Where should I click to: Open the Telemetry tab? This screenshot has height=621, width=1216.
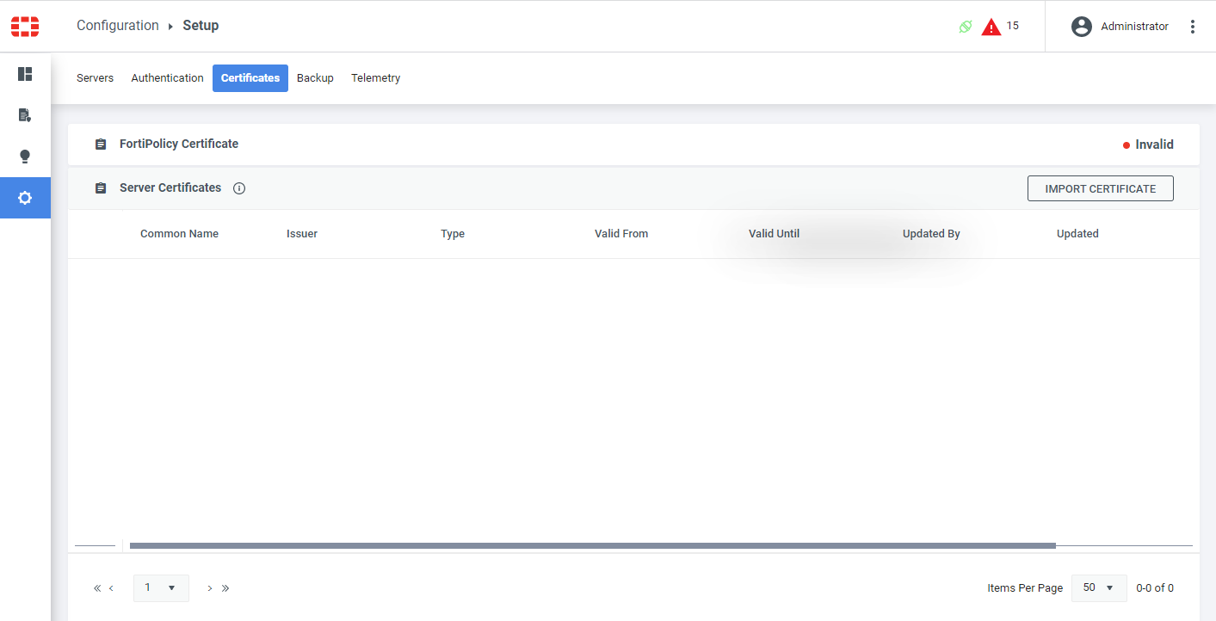376,78
